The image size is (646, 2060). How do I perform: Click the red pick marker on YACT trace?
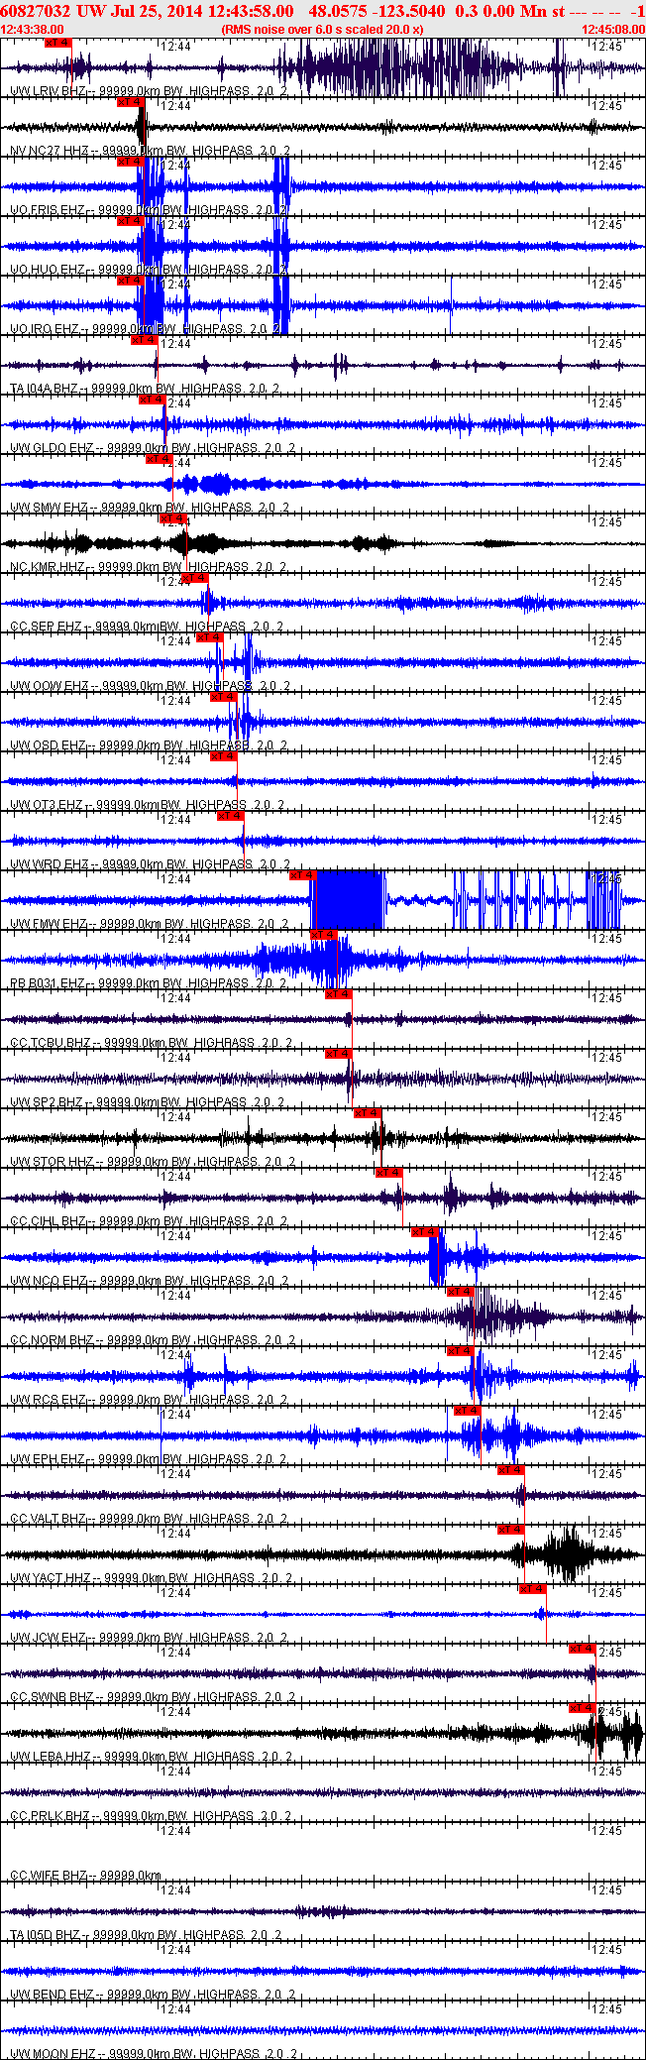(x=510, y=1530)
